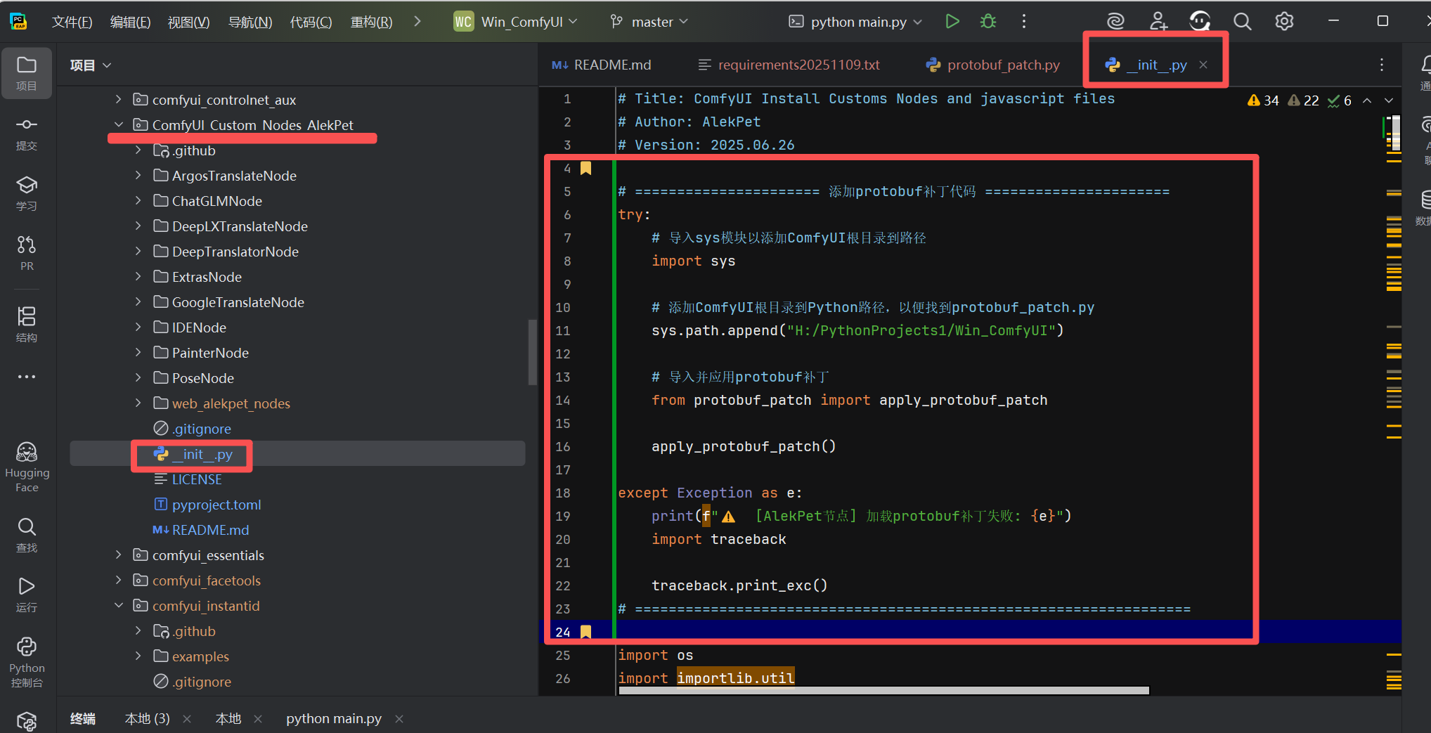This screenshot has width=1431, height=733.
Task: Expand the hidden main menu items chevron
Action: (x=417, y=22)
